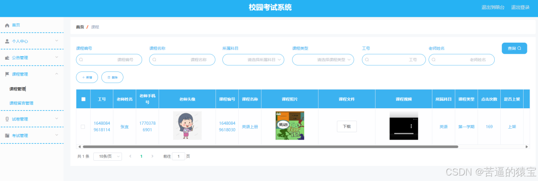Click the course video player thumbnail

pos(403,126)
